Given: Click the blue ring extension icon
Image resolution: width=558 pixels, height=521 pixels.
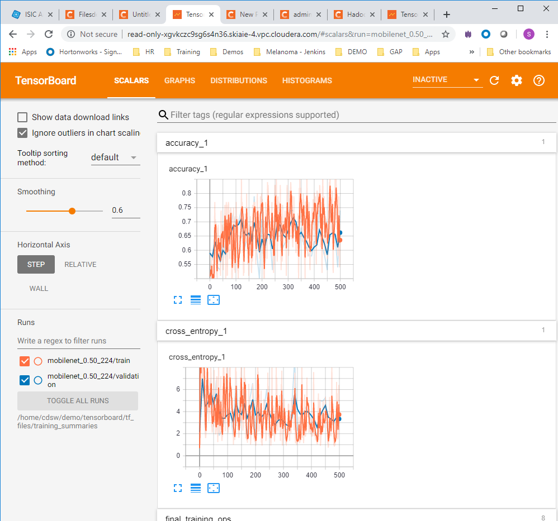Looking at the screenshot, I should pyautogui.click(x=486, y=34).
